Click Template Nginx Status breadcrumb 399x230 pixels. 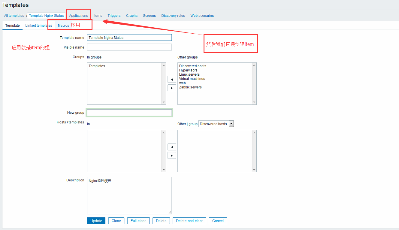[x=47, y=16]
